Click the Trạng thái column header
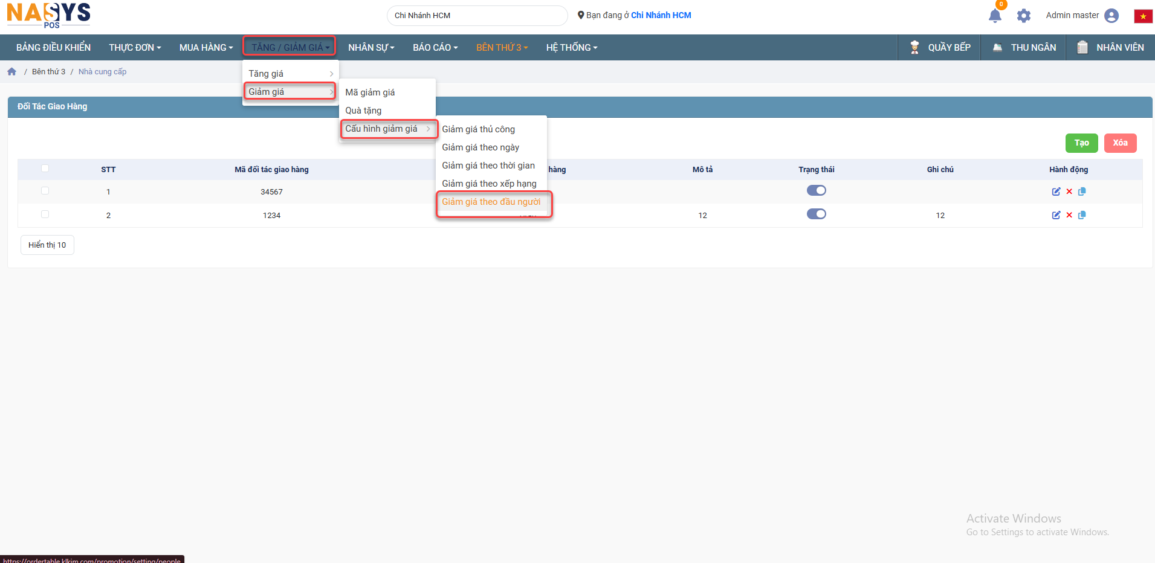Image resolution: width=1155 pixels, height=563 pixels. [816, 169]
